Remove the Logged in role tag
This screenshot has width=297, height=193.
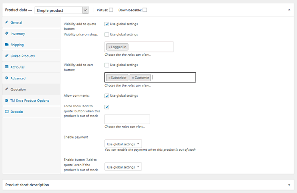point(109,47)
